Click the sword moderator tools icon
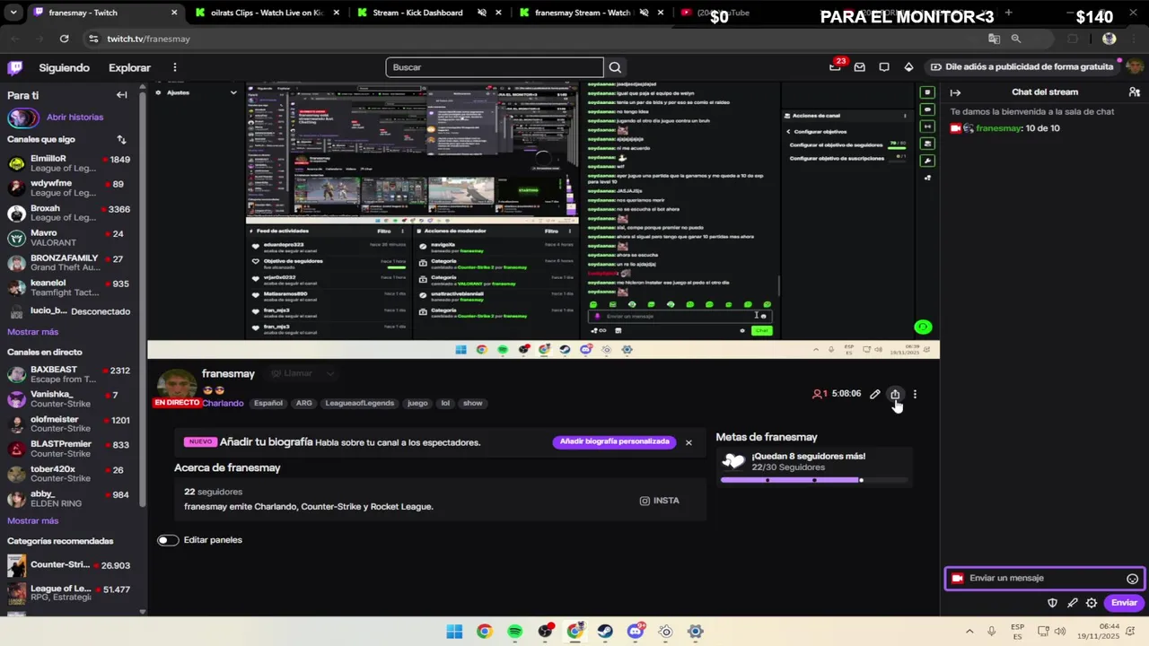 1072,603
